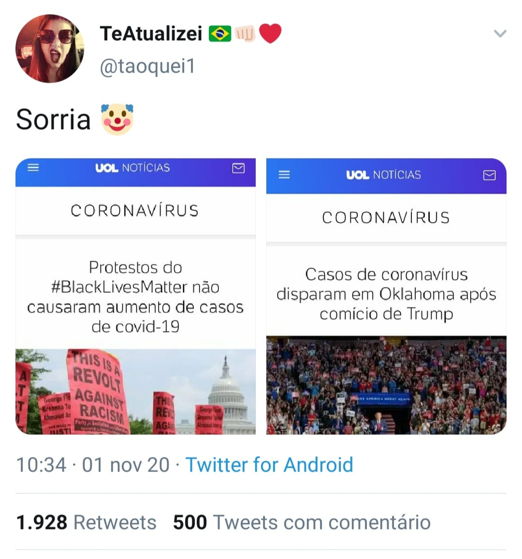The height and width of the screenshot is (559, 522).
Task: Open the Twitter for Android source link
Action: (x=269, y=464)
